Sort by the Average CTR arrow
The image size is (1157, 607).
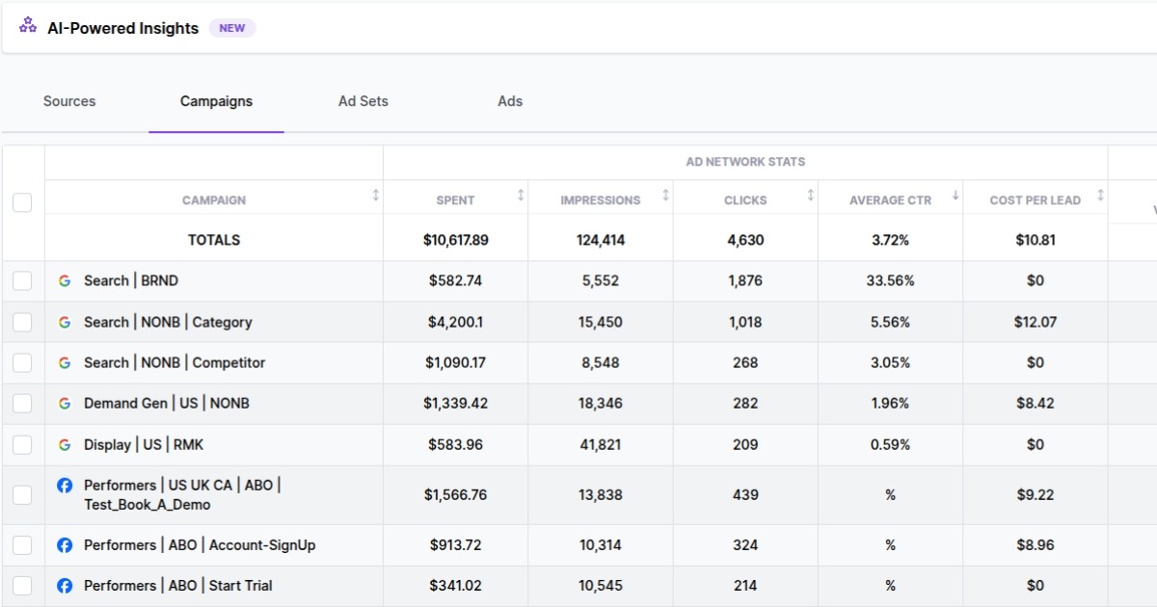click(955, 196)
